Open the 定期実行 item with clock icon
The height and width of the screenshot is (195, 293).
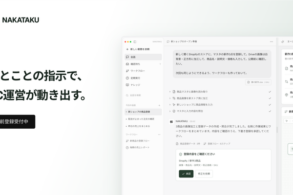pyautogui.click(x=143, y=78)
